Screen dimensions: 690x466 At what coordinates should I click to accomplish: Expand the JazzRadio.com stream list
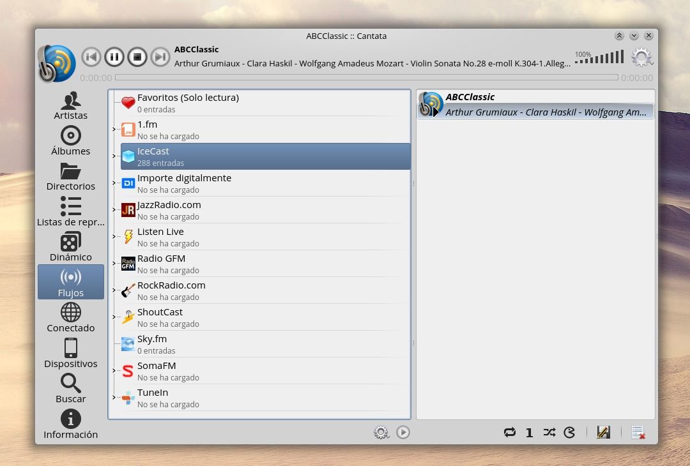point(114,210)
